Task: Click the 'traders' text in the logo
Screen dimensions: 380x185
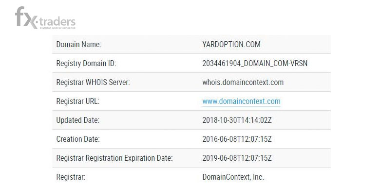Action: tap(57, 22)
